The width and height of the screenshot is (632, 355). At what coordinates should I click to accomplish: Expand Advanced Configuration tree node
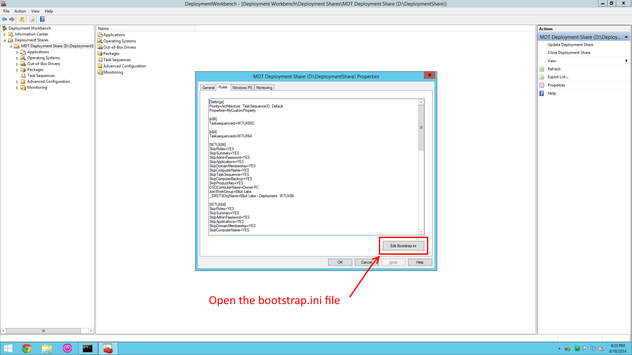point(17,82)
